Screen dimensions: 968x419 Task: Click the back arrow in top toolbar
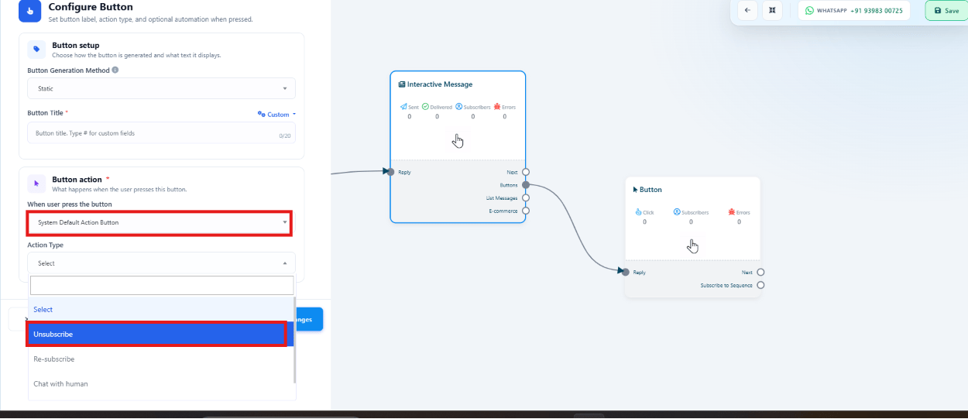(747, 10)
